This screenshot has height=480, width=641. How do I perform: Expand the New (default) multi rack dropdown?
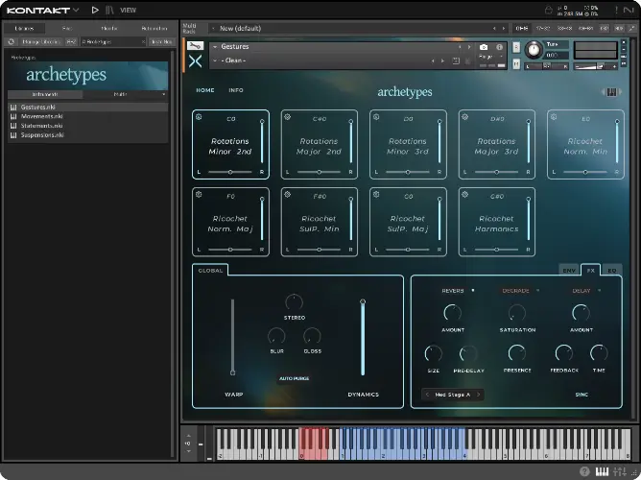[x=214, y=29]
